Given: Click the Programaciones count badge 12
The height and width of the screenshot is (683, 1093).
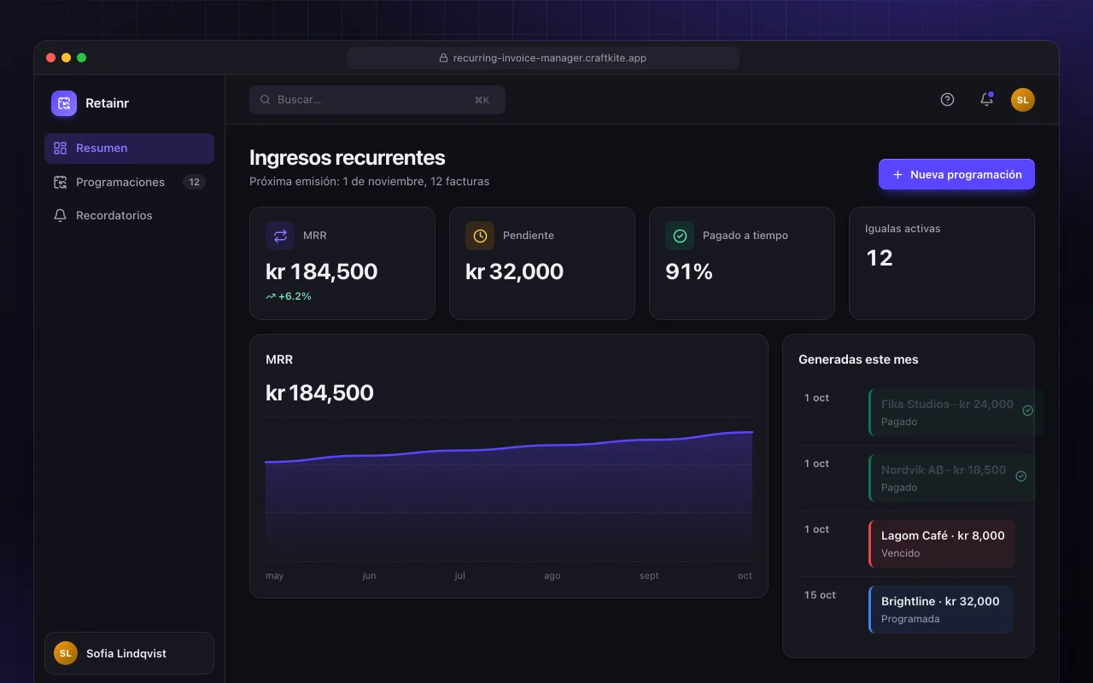Looking at the screenshot, I should coord(194,182).
